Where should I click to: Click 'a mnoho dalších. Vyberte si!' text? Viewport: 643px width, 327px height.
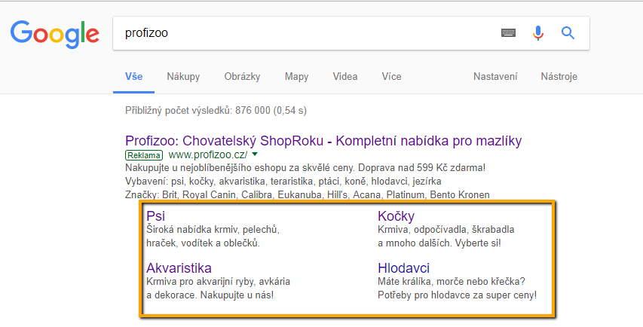pos(439,243)
